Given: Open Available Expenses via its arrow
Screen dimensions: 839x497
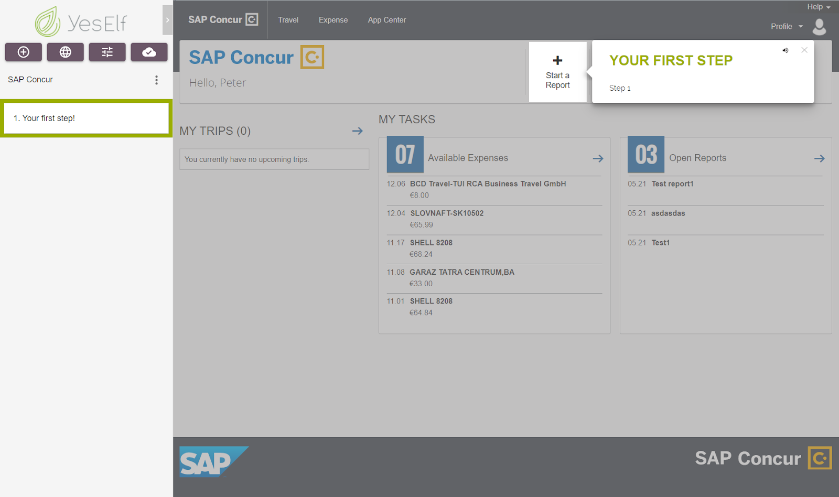Looking at the screenshot, I should click(598, 158).
